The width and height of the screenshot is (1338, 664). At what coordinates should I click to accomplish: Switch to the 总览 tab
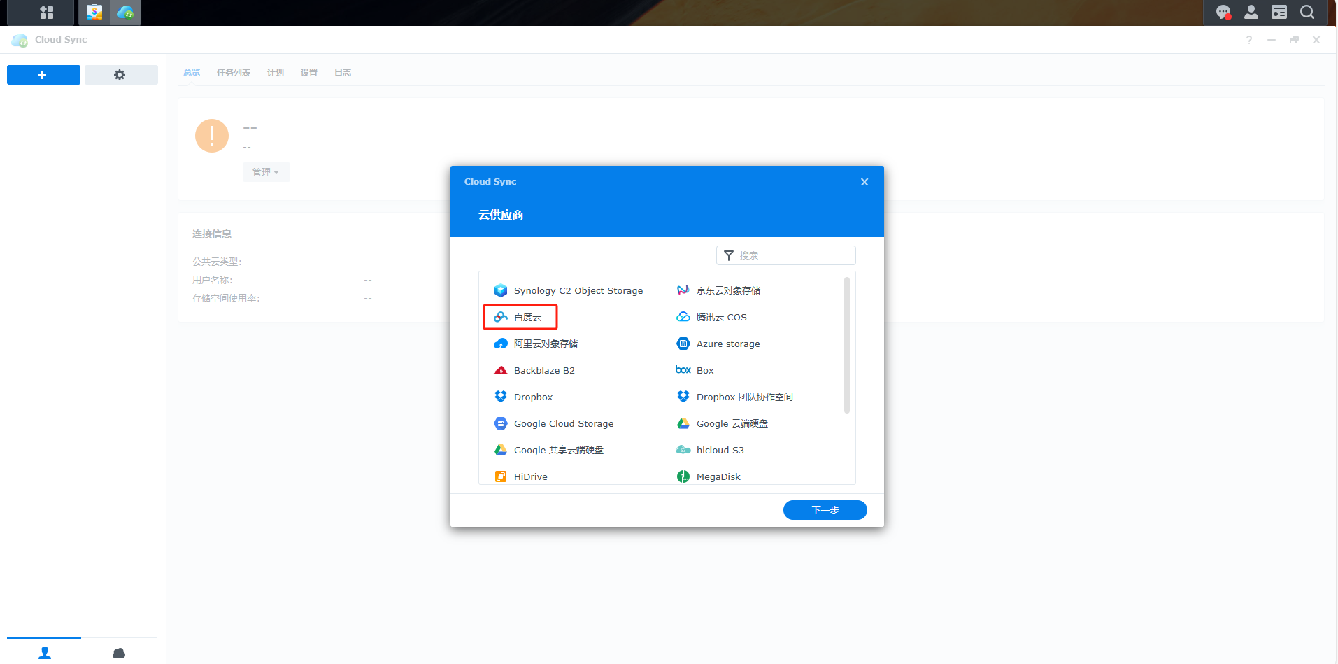pyautogui.click(x=192, y=73)
